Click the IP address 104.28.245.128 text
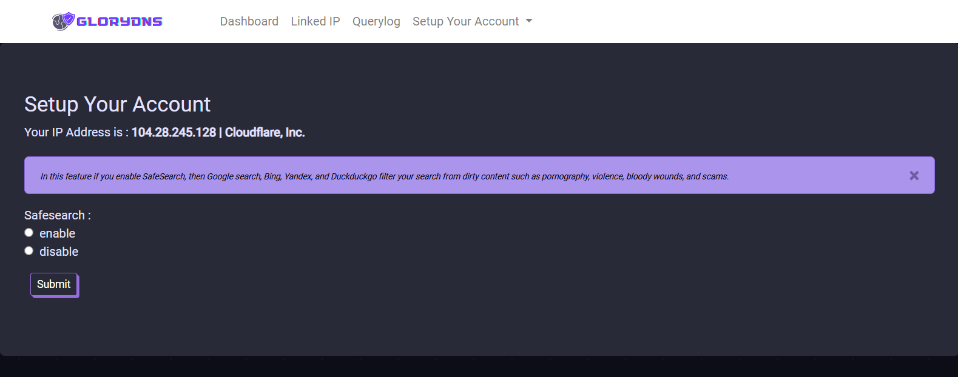 (174, 132)
